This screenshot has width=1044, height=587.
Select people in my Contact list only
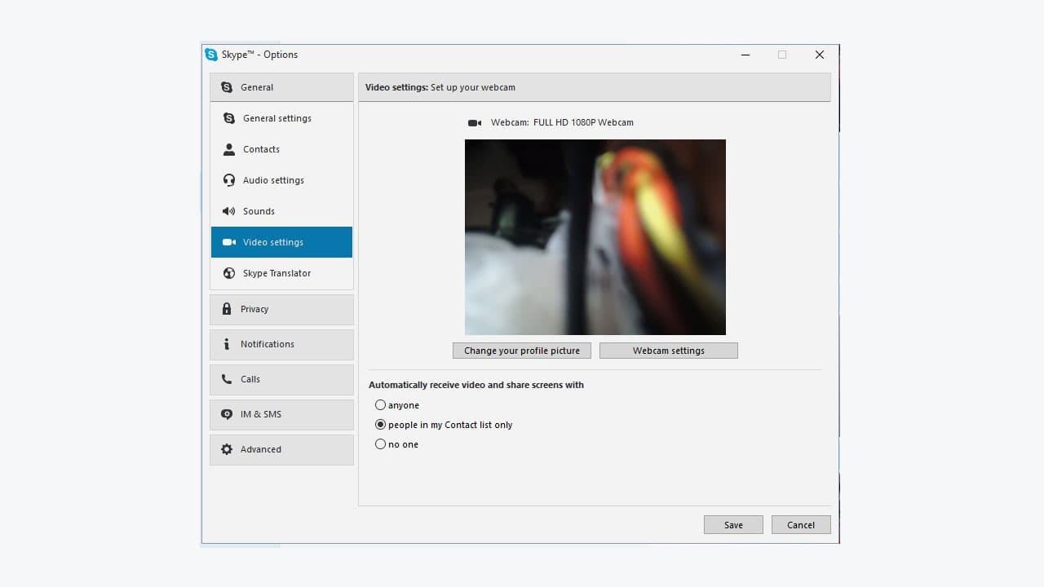tap(380, 424)
